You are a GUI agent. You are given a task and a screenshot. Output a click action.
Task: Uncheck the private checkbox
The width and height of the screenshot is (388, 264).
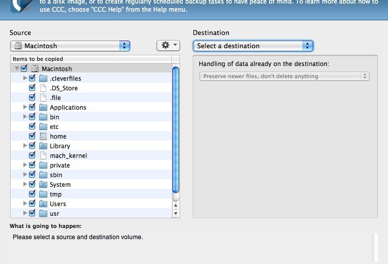tap(32, 164)
